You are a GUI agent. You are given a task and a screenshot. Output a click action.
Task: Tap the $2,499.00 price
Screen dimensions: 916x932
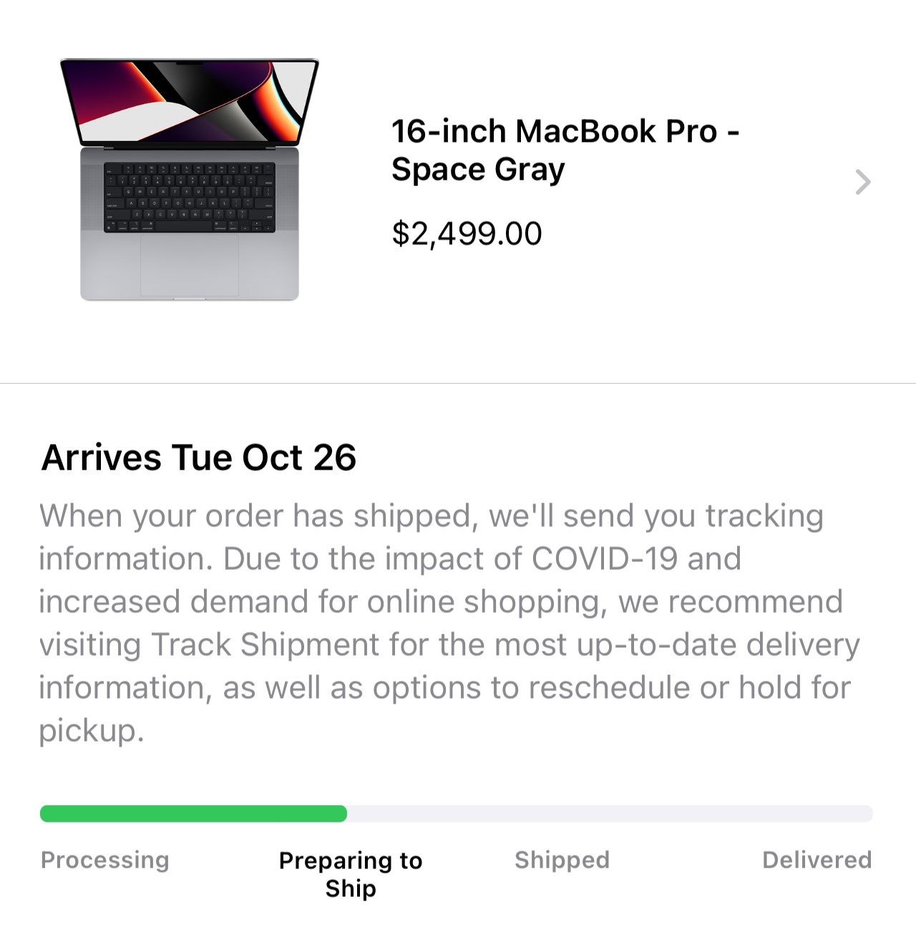[467, 233]
